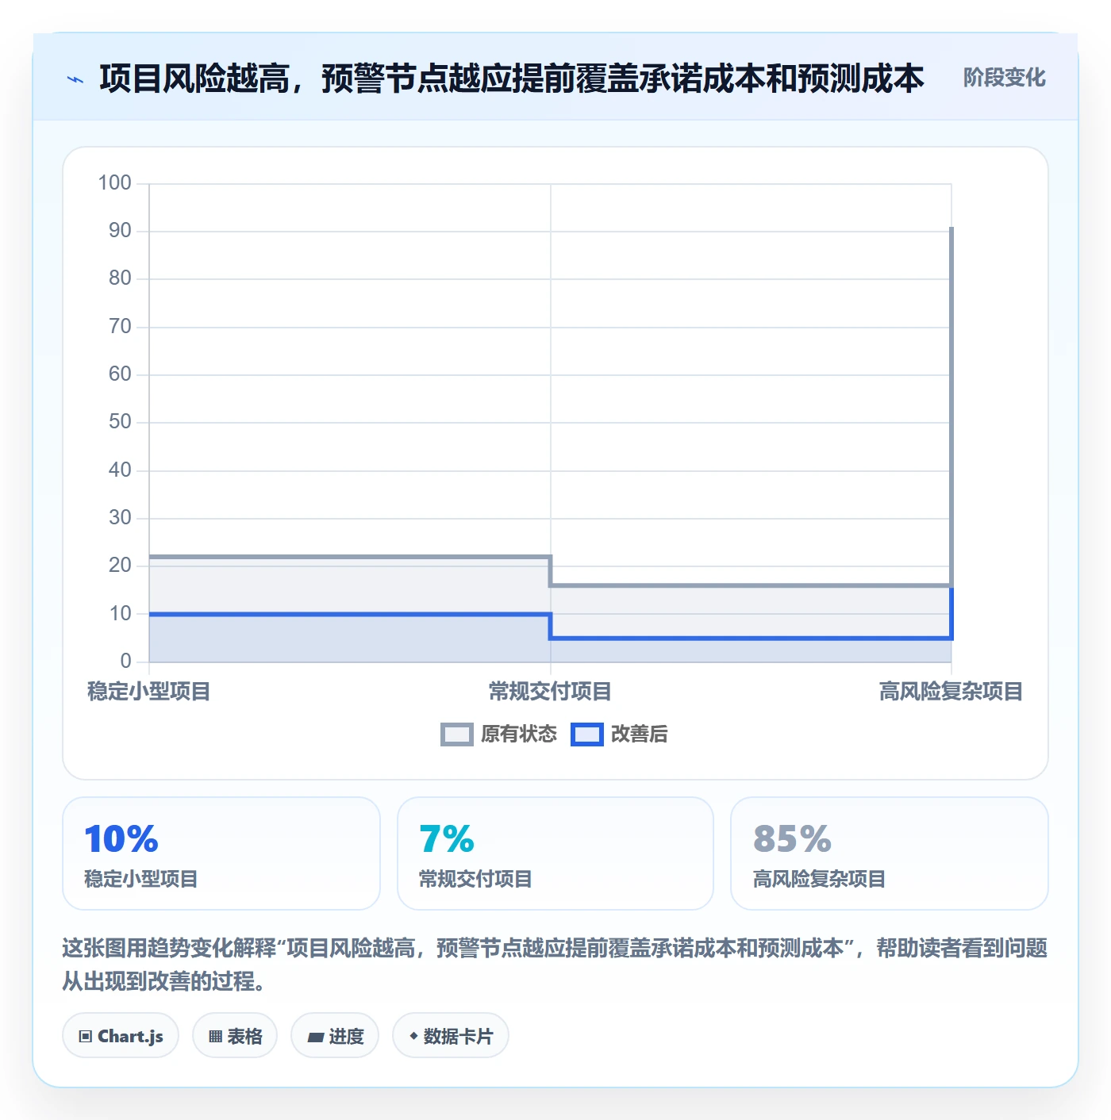The width and height of the screenshot is (1111, 1120).
Task: Select the 数据卡片 tag chip
Action: point(451,1035)
